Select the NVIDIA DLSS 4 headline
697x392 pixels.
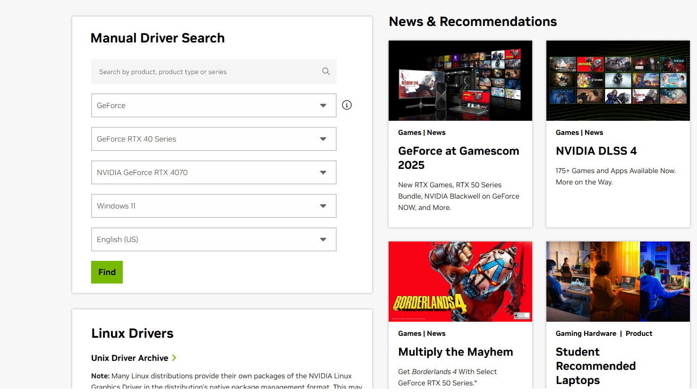596,151
